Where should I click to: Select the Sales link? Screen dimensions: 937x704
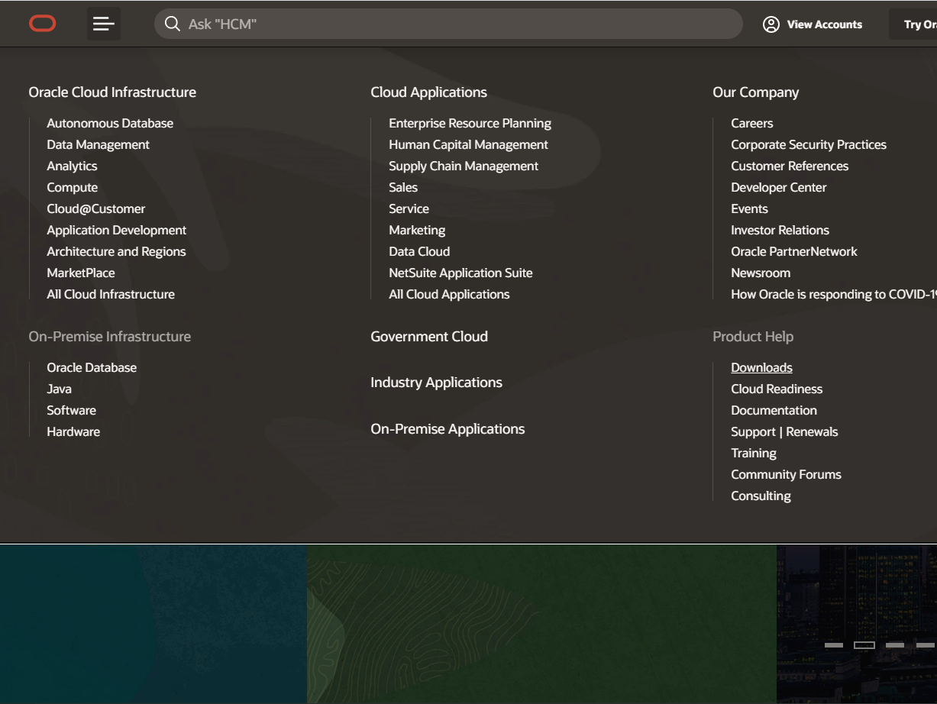pyautogui.click(x=403, y=188)
